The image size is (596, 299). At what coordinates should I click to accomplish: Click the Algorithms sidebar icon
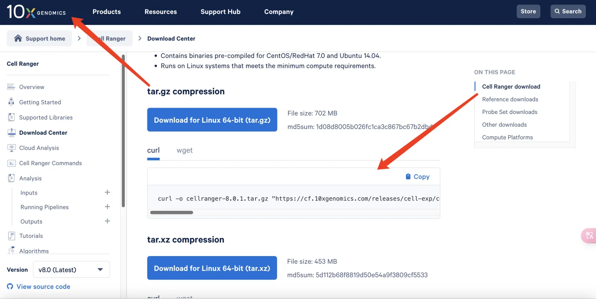[x=11, y=251]
